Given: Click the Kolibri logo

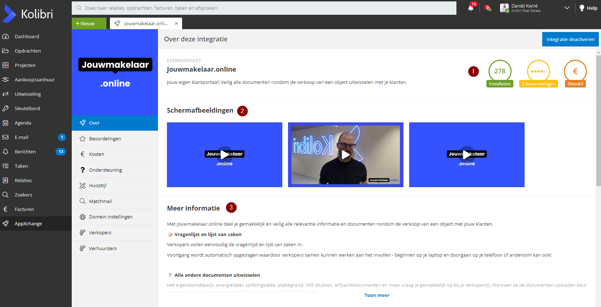Looking at the screenshot, I should (x=28, y=14).
